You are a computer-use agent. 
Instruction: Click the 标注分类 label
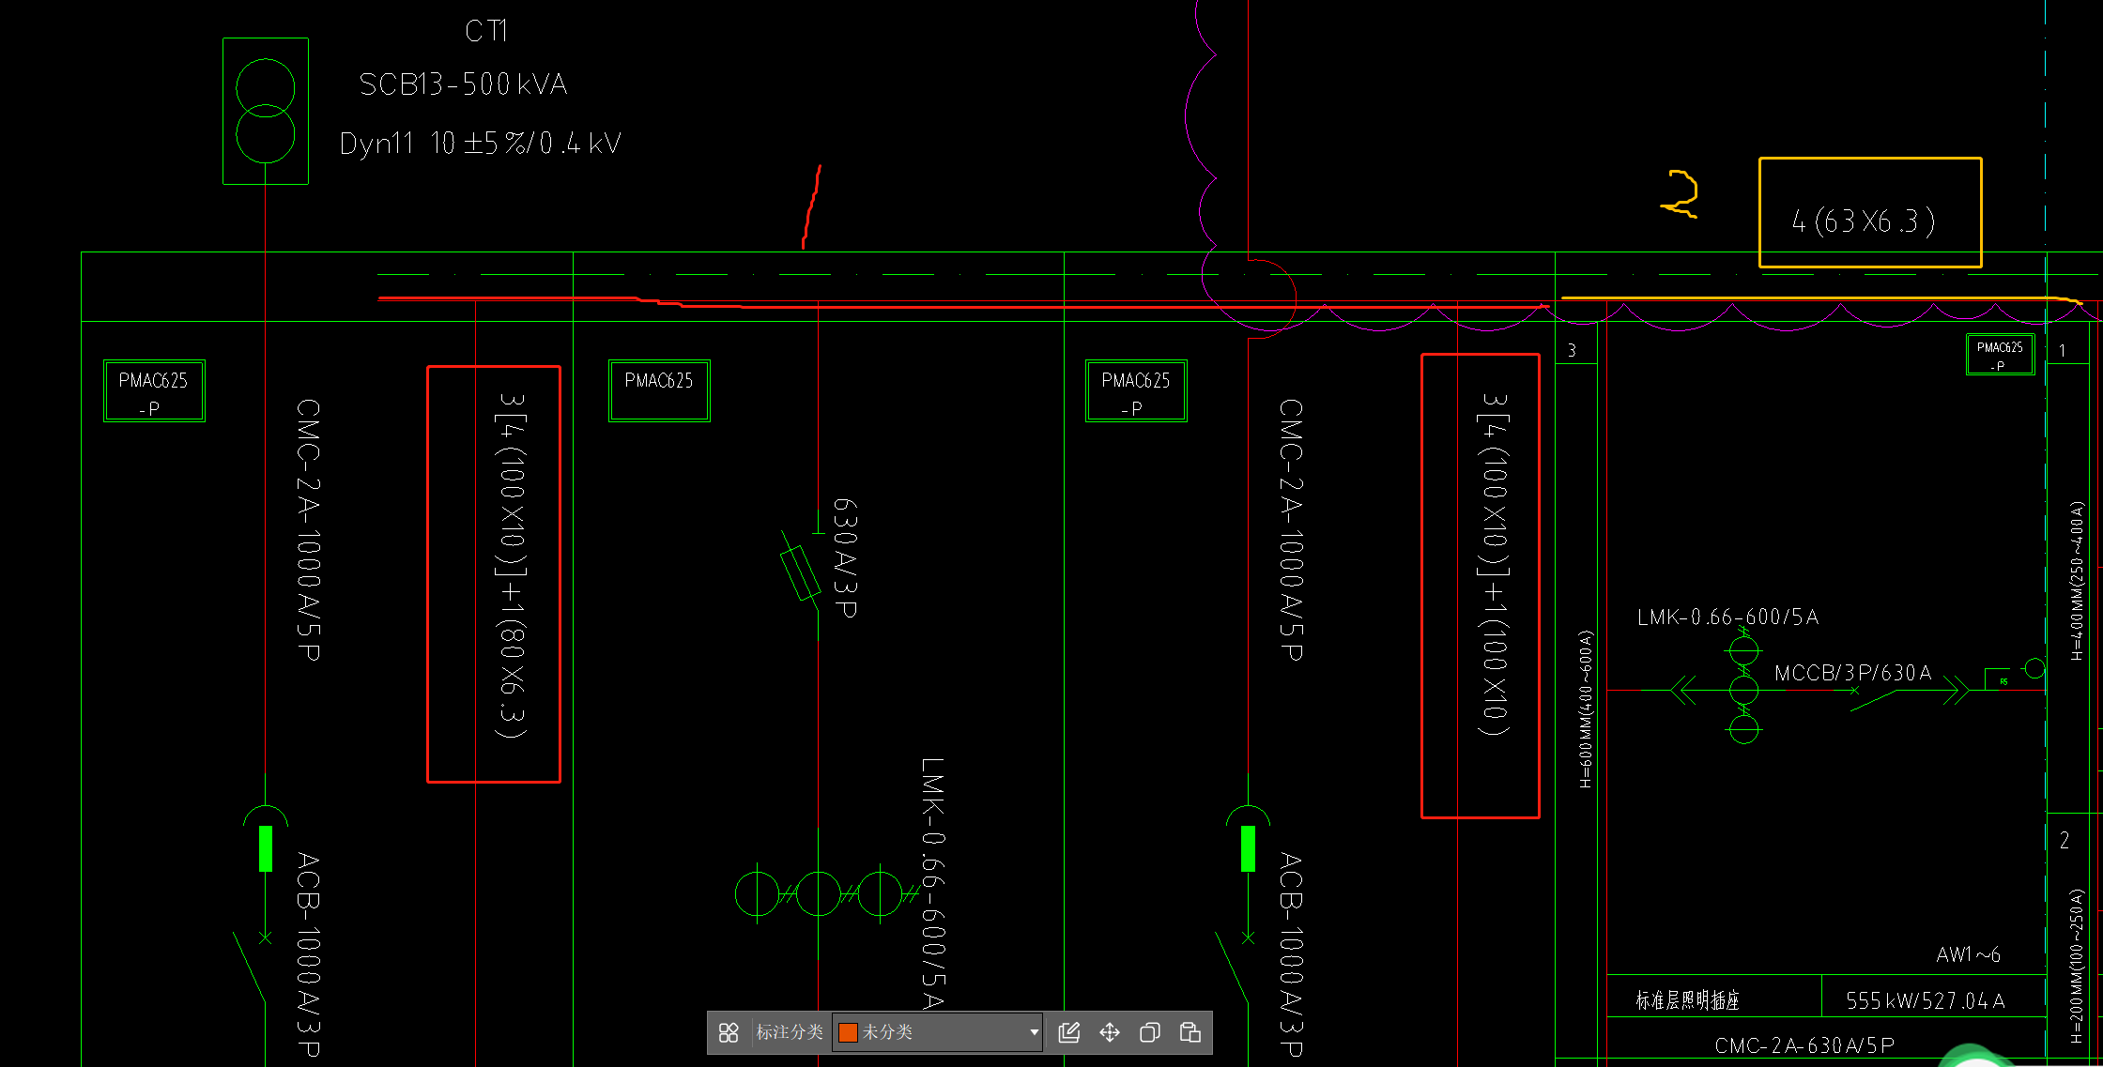[790, 1032]
